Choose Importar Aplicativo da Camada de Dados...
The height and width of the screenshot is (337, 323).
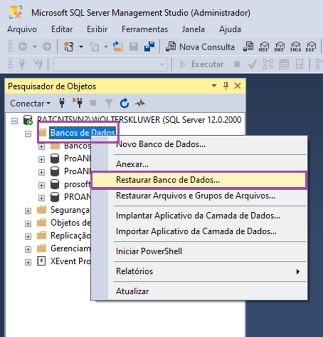[x=199, y=231]
